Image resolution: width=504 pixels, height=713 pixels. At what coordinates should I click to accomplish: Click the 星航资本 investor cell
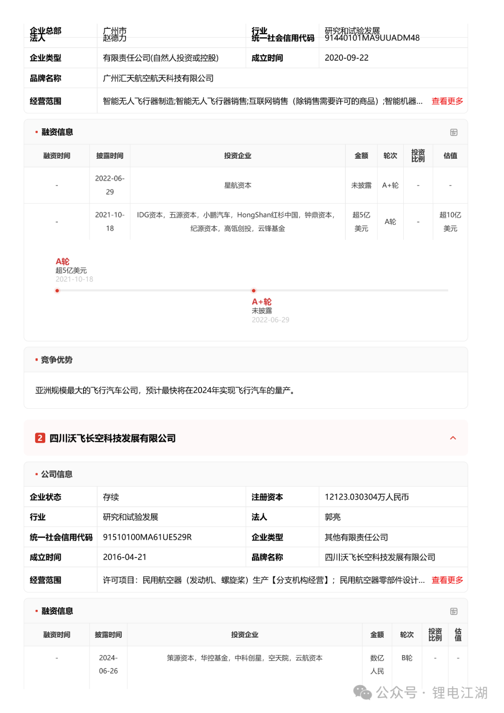238,185
